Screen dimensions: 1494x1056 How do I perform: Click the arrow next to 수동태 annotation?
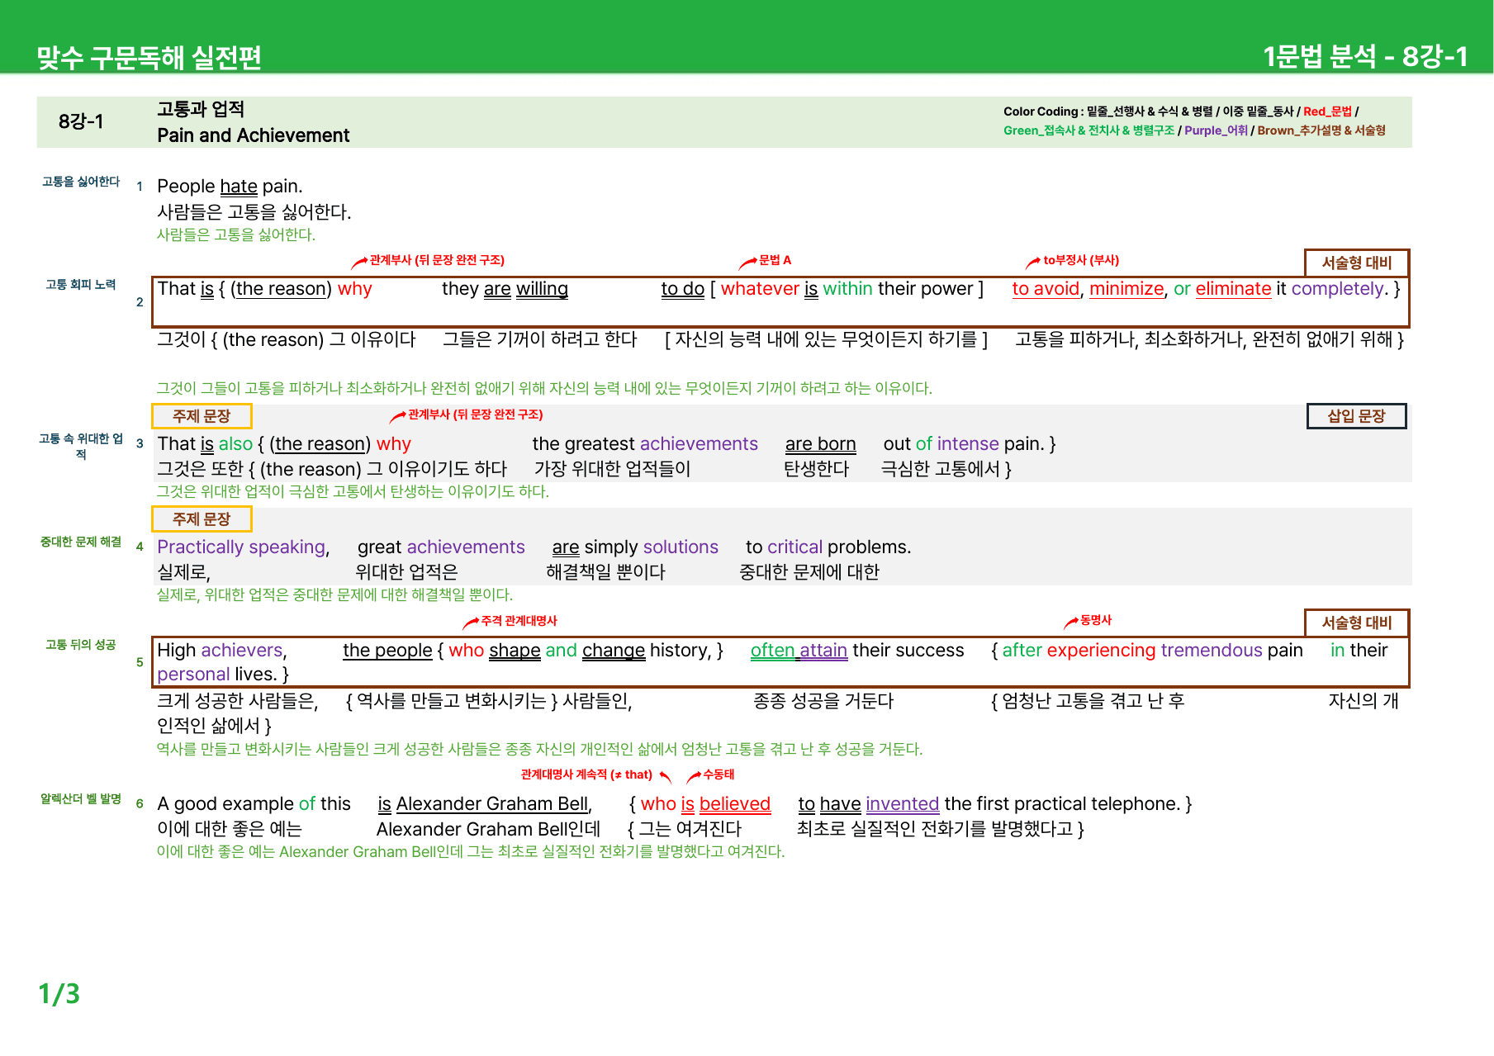click(x=694, y=776)
